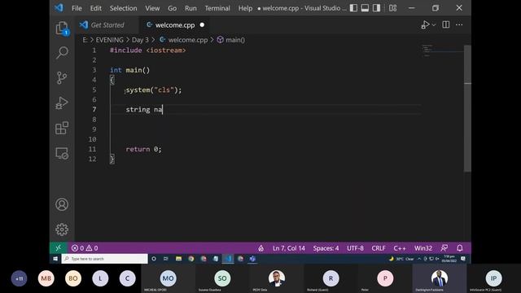Open the Help menu
Image resolution: width=521 pixels, height=293 pixels.
[245, 8]
